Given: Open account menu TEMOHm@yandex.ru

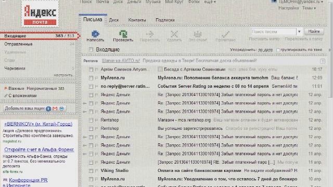Looking at the screenshot, I should [x=301, y=2].
